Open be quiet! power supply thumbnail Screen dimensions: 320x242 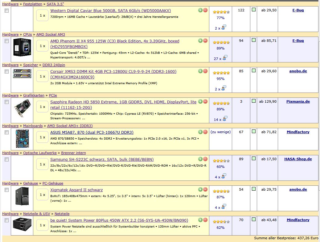pyautogui.click(x=22, y=224)
